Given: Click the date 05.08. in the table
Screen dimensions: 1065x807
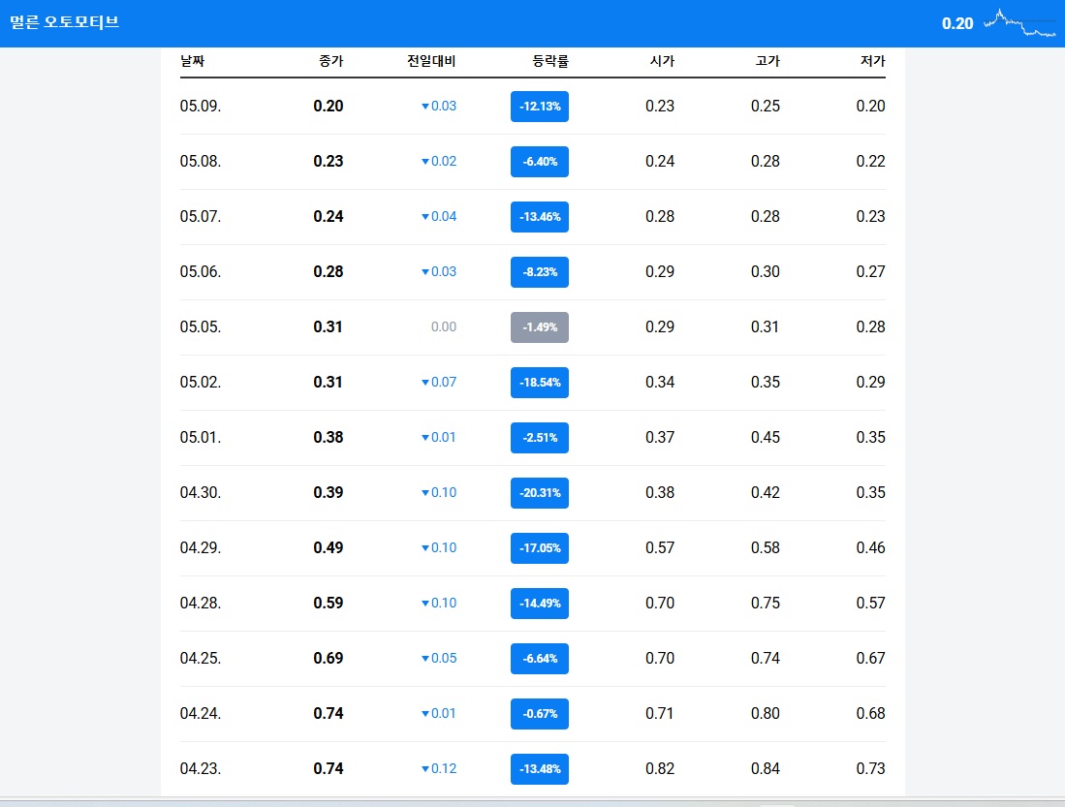Looking at the screenshot, I should (201, 161).
